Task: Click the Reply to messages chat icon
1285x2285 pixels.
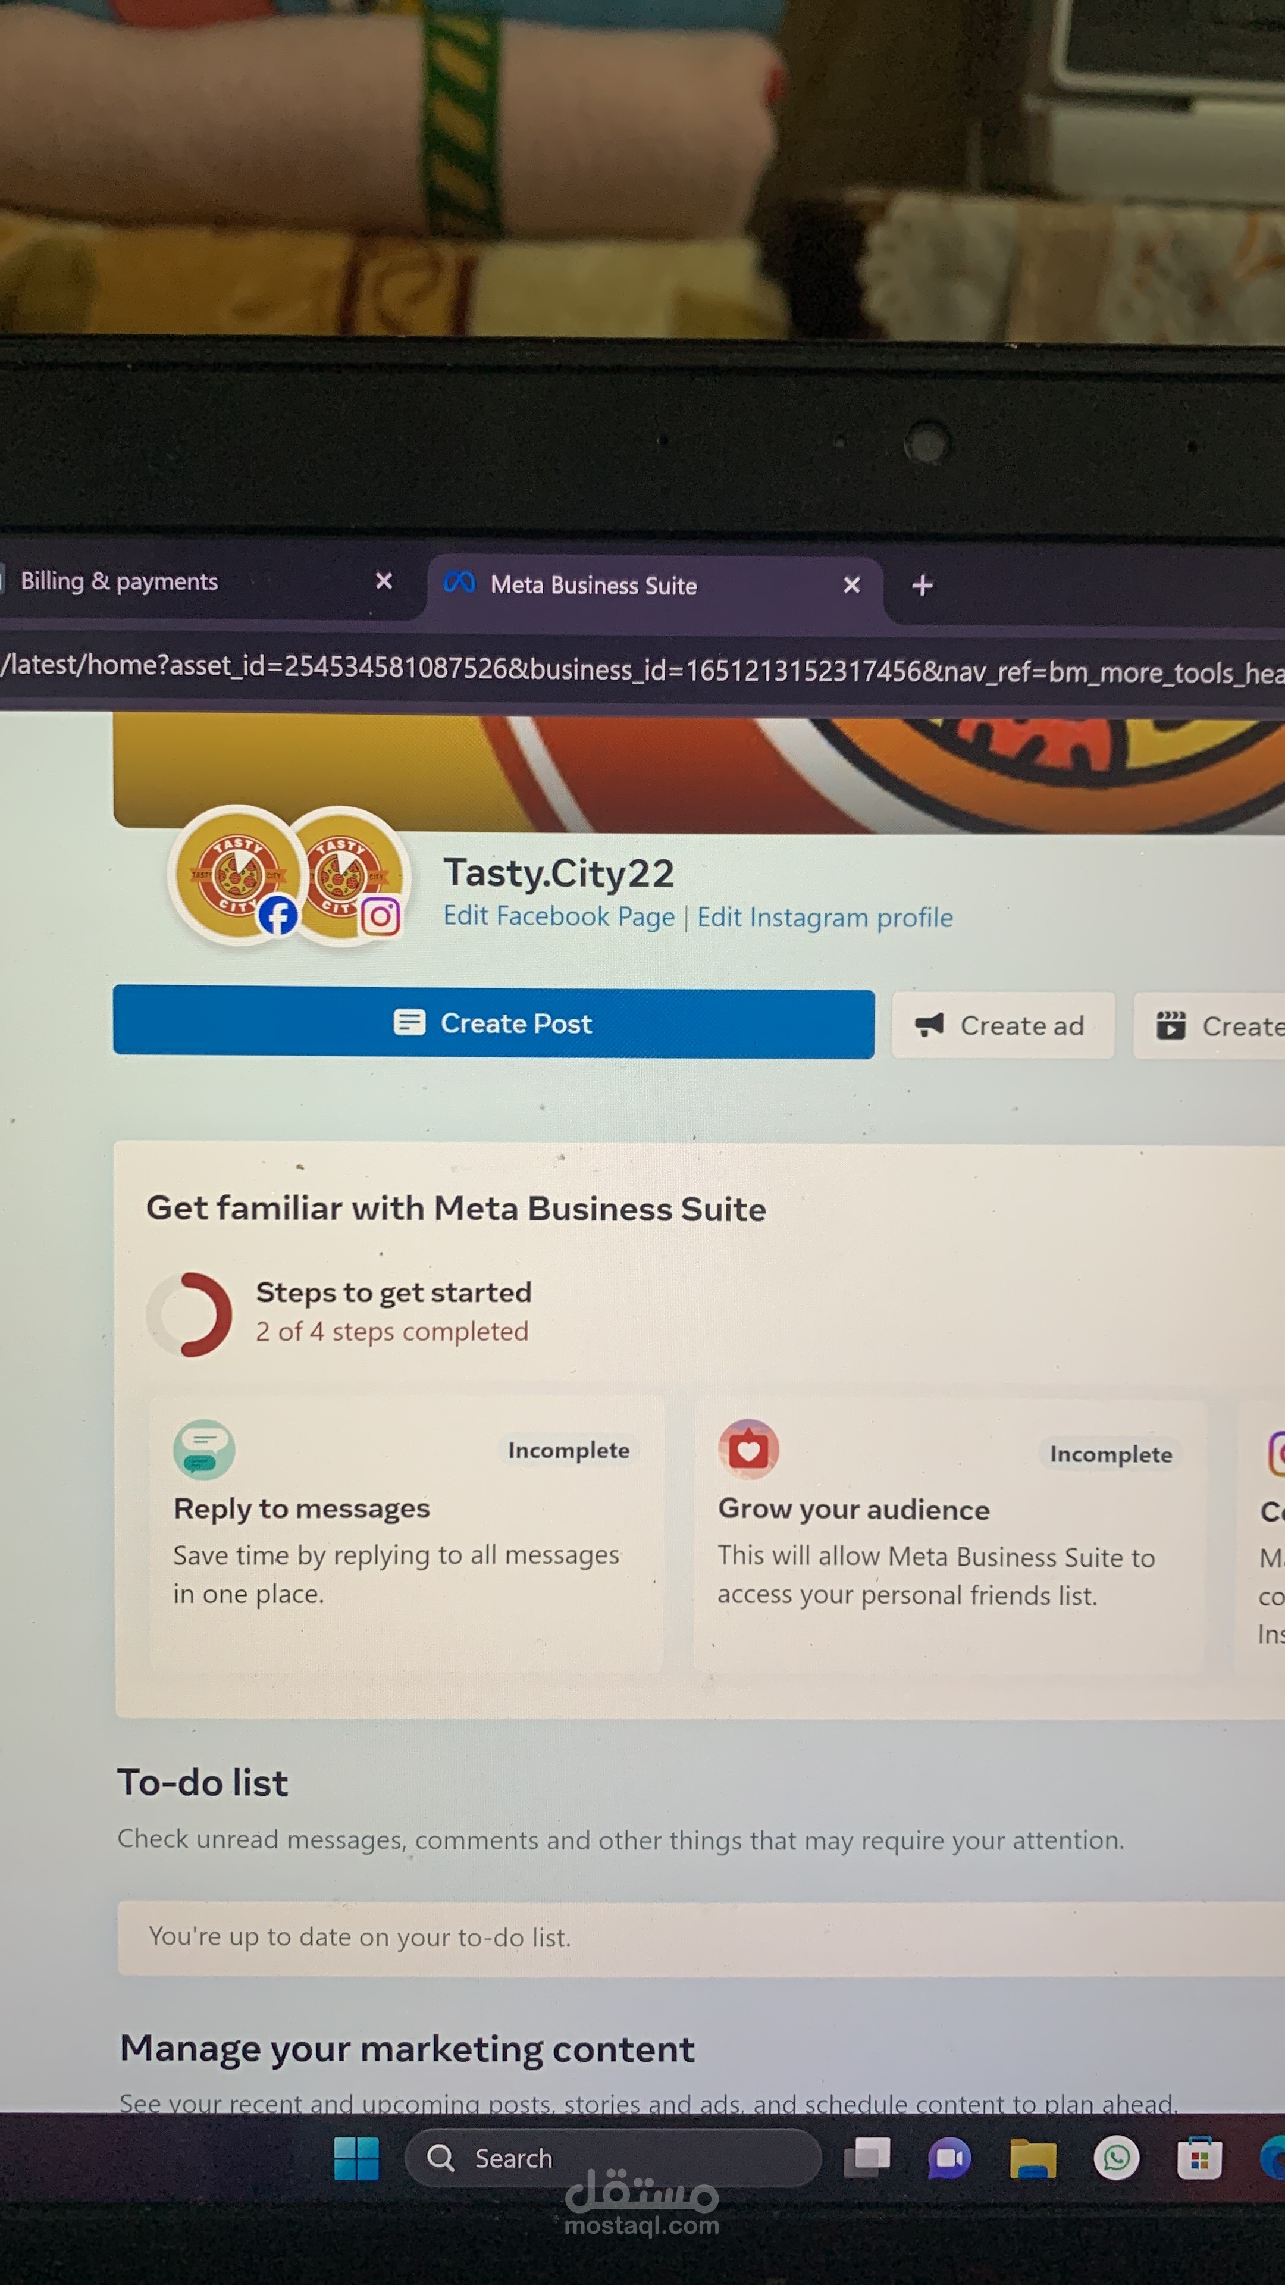Action: (x=204, y=1450)
